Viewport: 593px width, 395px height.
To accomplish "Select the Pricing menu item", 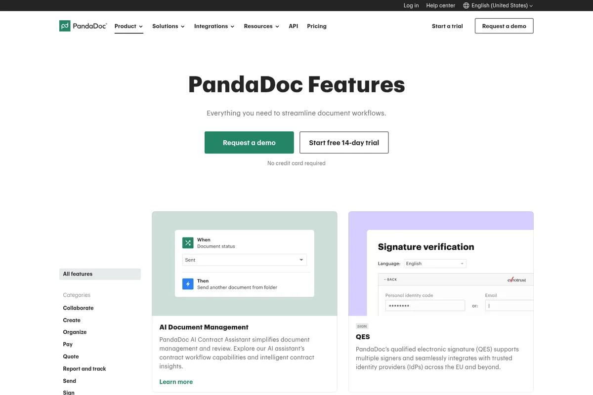I will click(317, 26).
